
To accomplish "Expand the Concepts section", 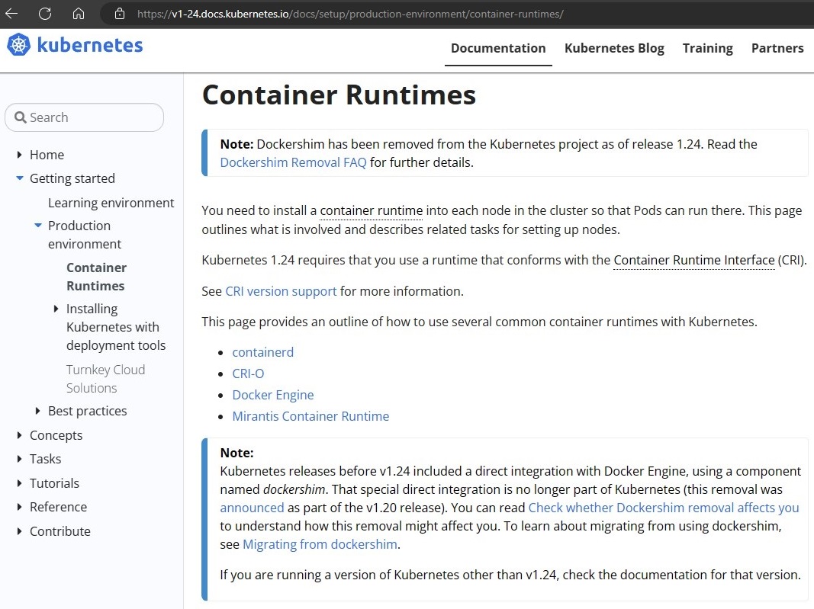I will click(x=19, y=435).
